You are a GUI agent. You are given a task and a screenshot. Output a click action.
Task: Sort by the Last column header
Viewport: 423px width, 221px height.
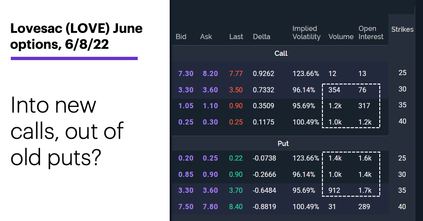[x=236, y=37]
